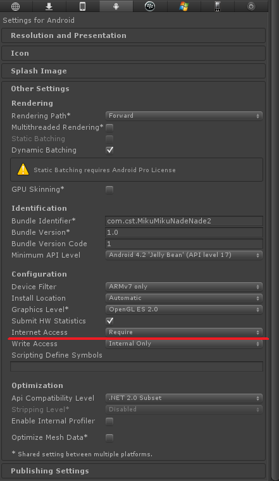Click the 'Rendering Path*' label
The width and height of the screenshot is (279, 481).
[x=41, y=116]
